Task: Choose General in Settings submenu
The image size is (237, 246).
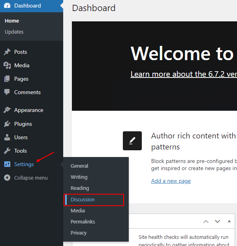Action: [x=79, y=166]
